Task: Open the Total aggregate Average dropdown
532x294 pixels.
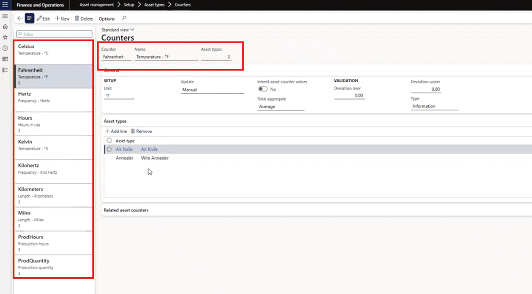Action: click(x=280, y=107)
